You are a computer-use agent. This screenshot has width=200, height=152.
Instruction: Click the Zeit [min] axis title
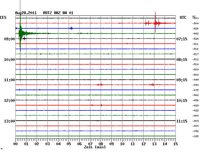coord(95,147)
